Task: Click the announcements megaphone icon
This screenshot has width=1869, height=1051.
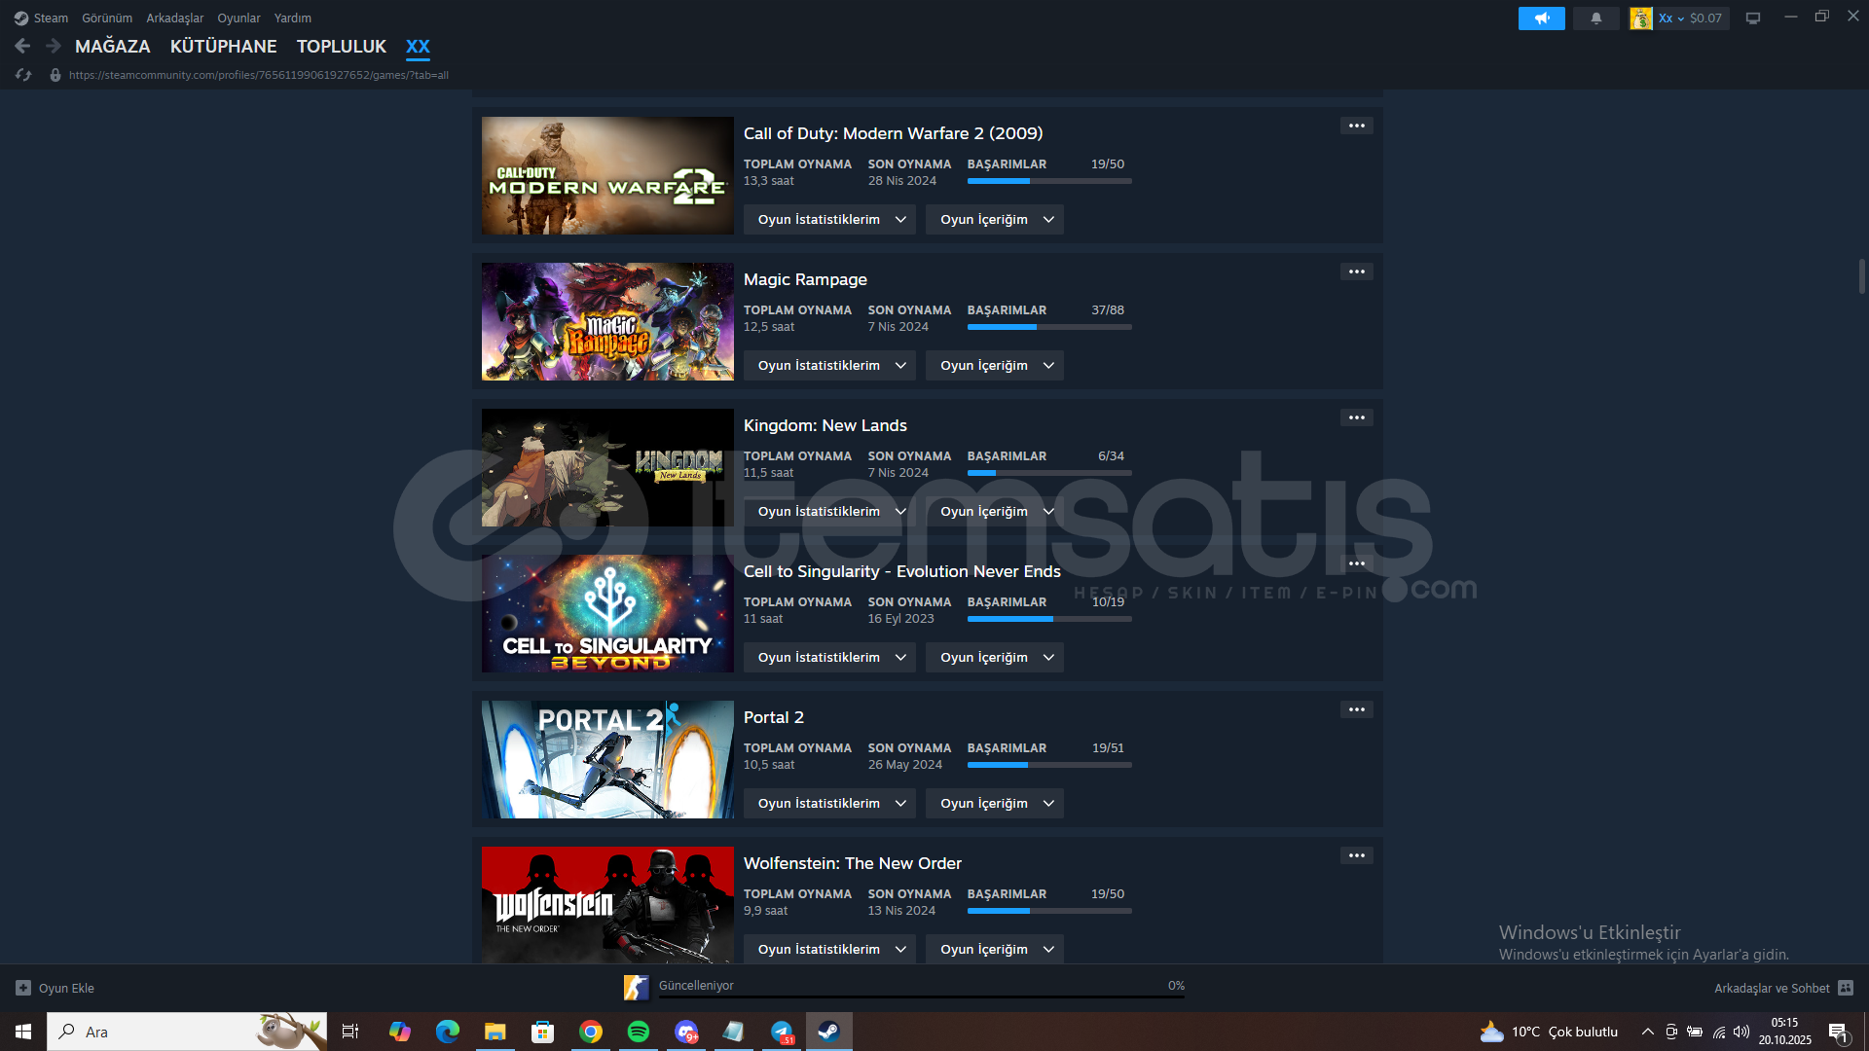Action: [x=1541, y=18]
